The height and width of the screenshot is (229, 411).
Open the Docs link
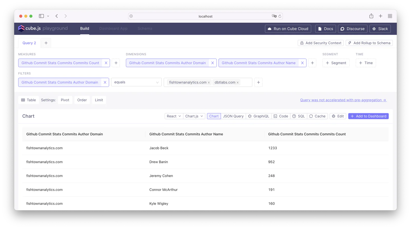[325, 29]
